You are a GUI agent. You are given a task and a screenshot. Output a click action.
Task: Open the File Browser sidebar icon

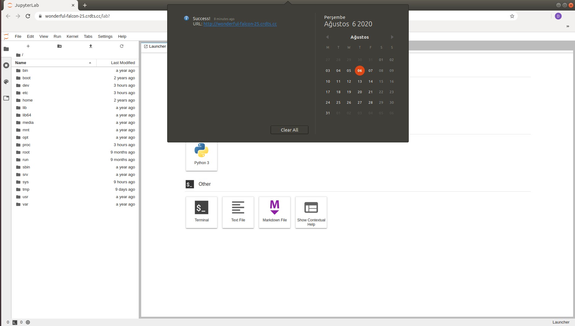coord(6,49)
